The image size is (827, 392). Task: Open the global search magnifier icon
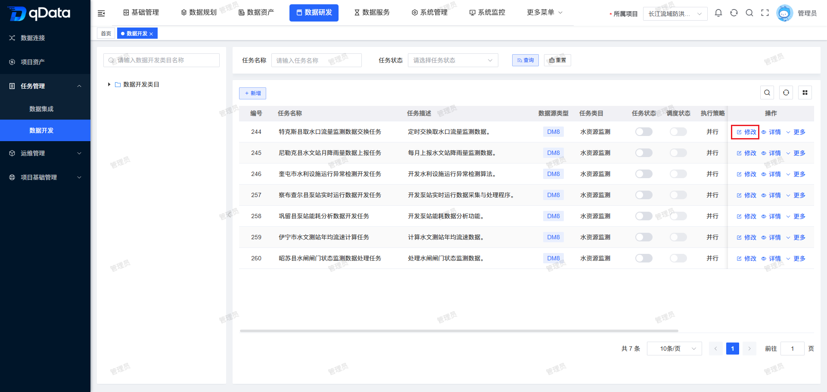pos(749,13)
